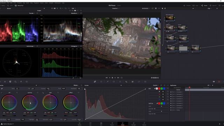Toggle the green curve edit channel
224x126 pixels.
(x=162, y=89)
